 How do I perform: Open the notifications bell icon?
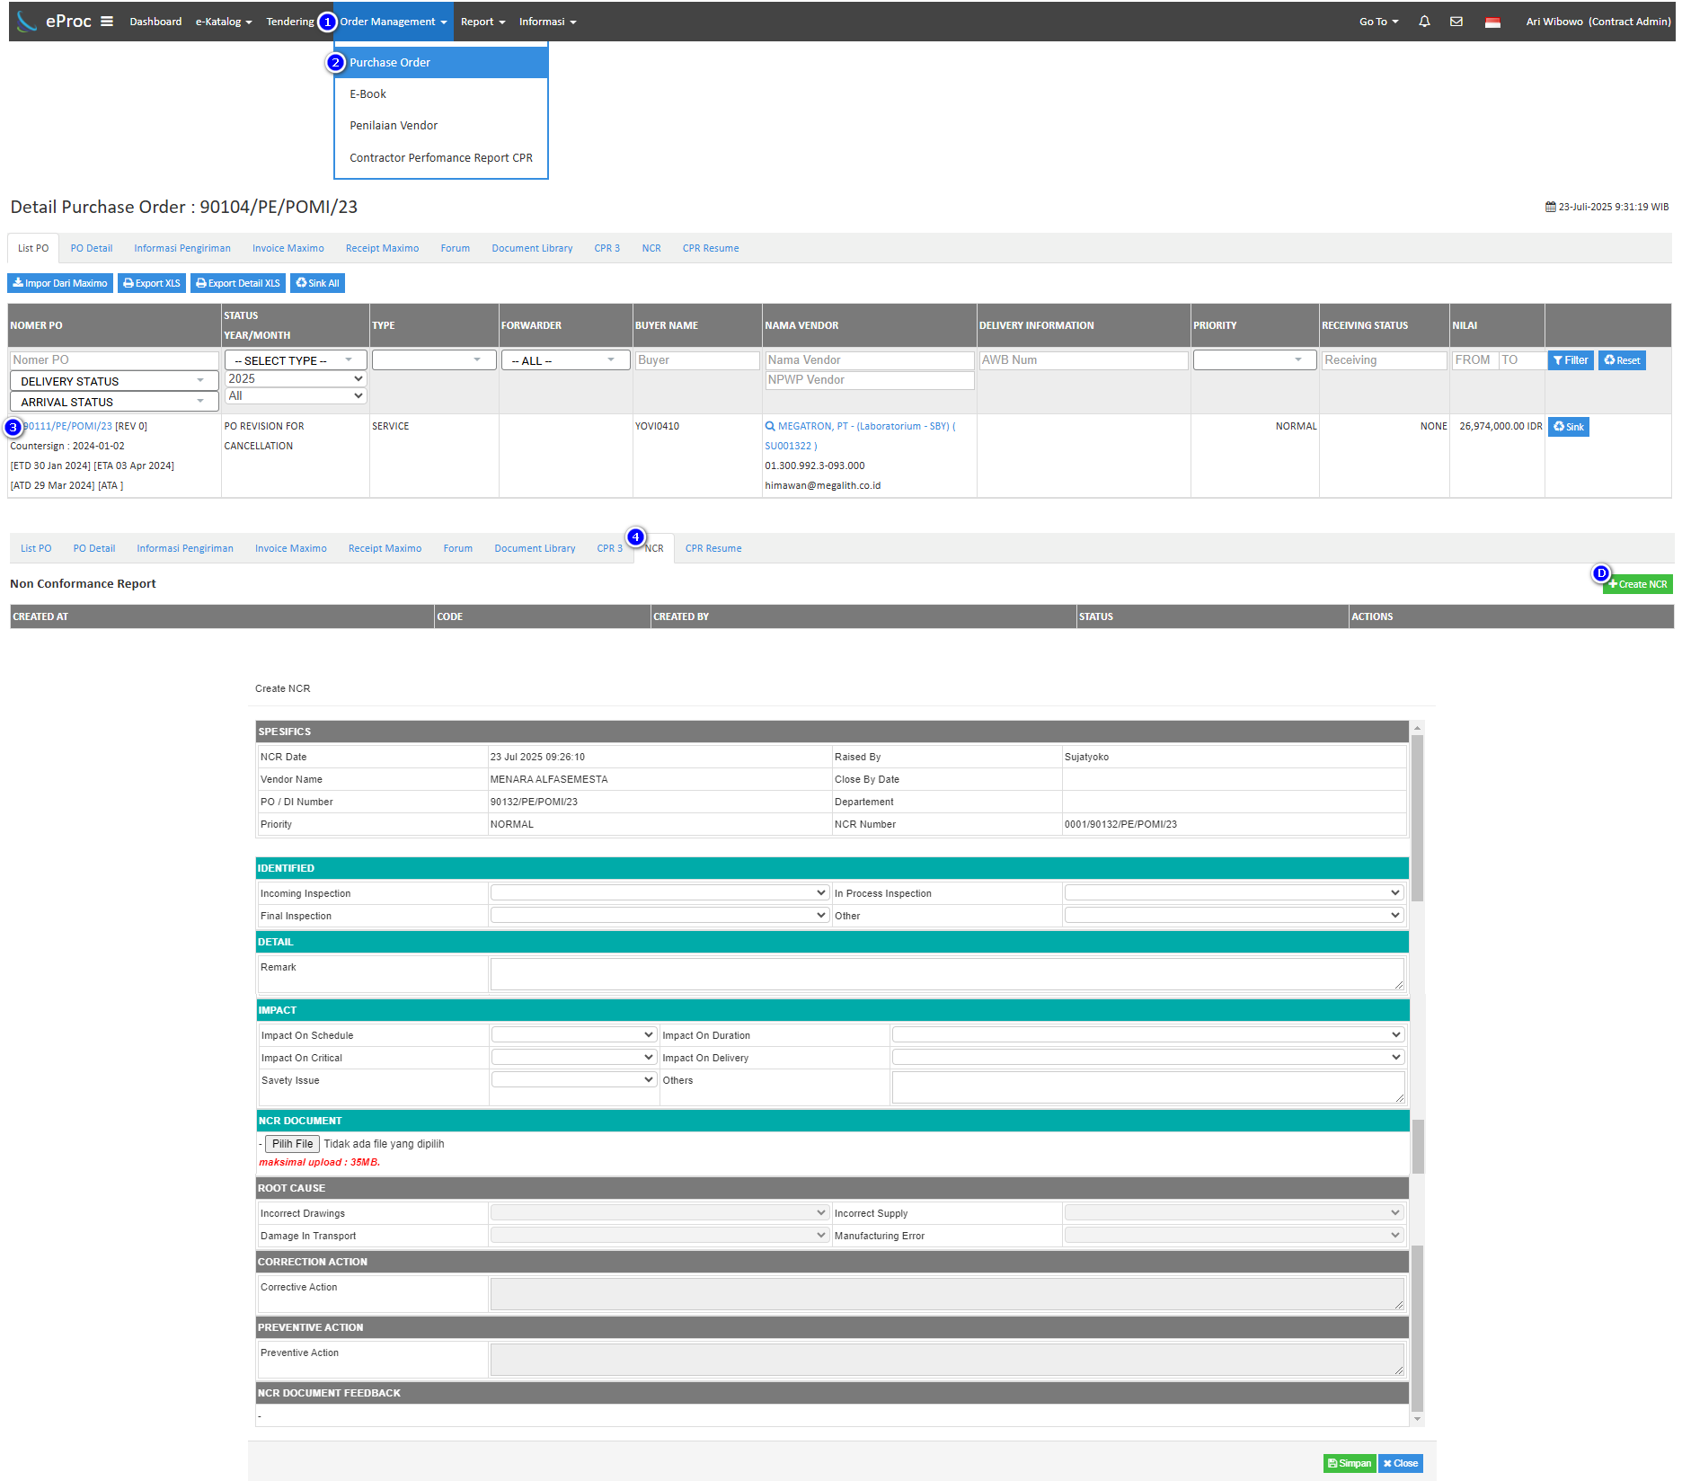[x=1424, y=22]
